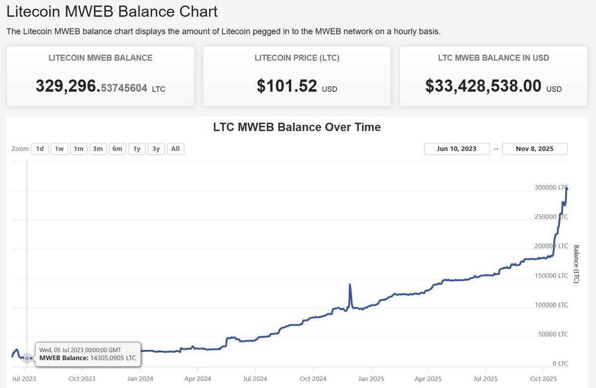Click the Jan 2025 x-axis label
Screen dimensions: 596x388
pyautogui.click(x=371, y=378)
